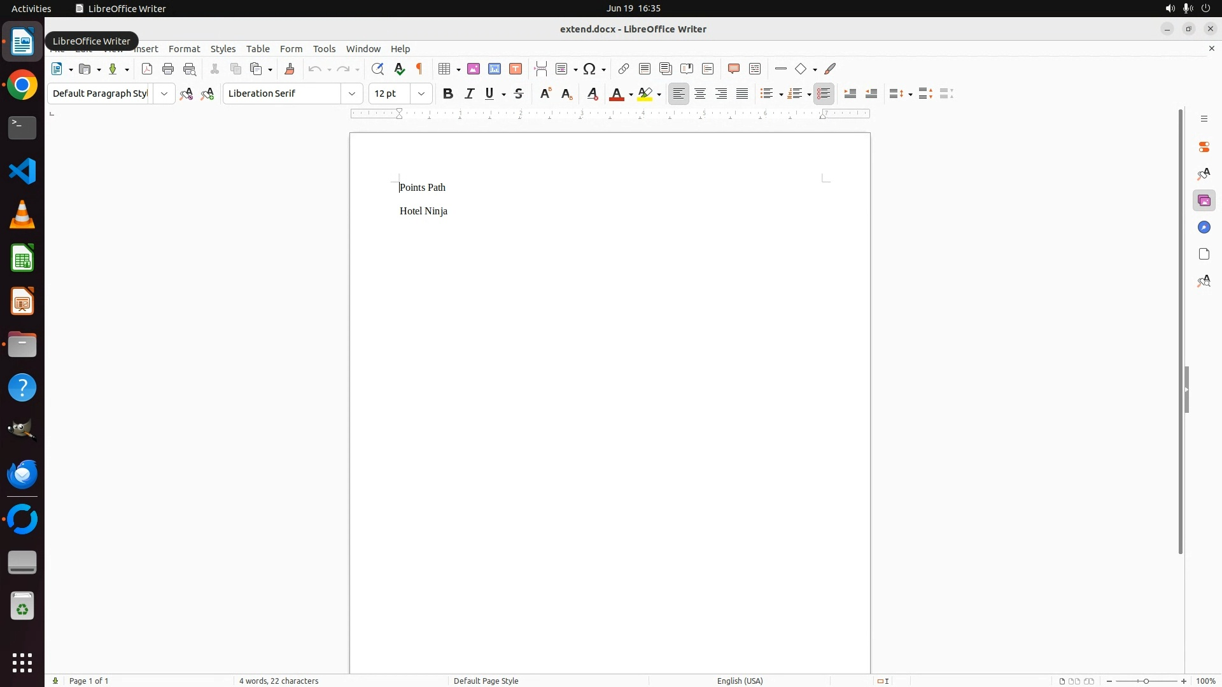Toggle Bold formatting
Viewport: 1222px width, 687px height.
click(x=448, y=94)
